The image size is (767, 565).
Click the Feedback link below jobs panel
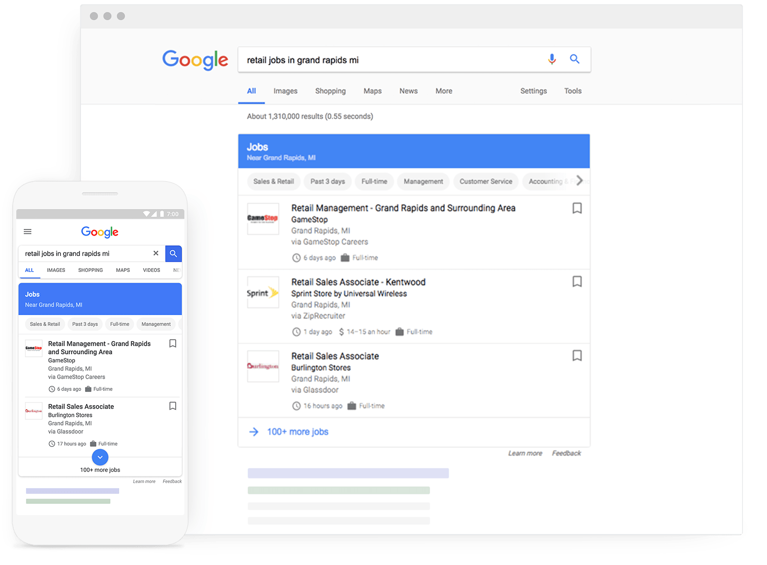click(566, 453)
